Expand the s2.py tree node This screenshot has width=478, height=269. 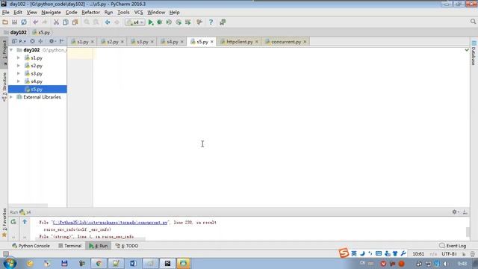[19, 66]
